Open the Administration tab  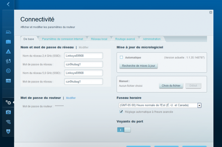(151, 39)
